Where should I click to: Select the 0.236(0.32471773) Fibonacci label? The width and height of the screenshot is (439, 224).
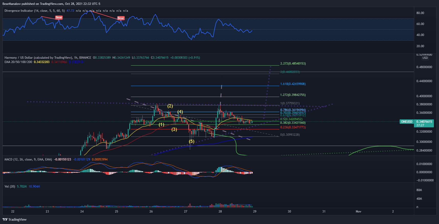[x=293, y=127]
